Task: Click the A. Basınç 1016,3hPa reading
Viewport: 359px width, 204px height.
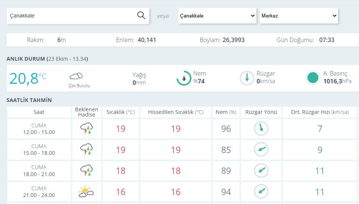Action: 337,77
